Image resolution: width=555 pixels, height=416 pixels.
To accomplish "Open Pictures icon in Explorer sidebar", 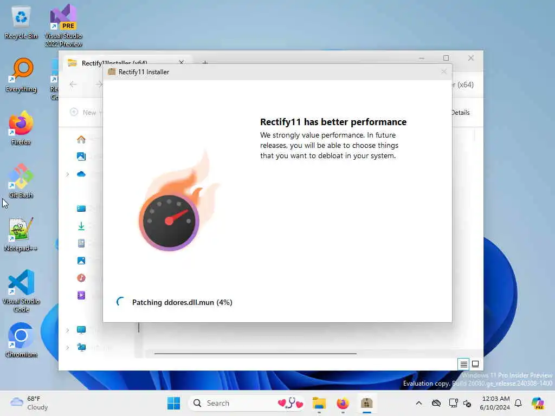I will click(81, 261).
